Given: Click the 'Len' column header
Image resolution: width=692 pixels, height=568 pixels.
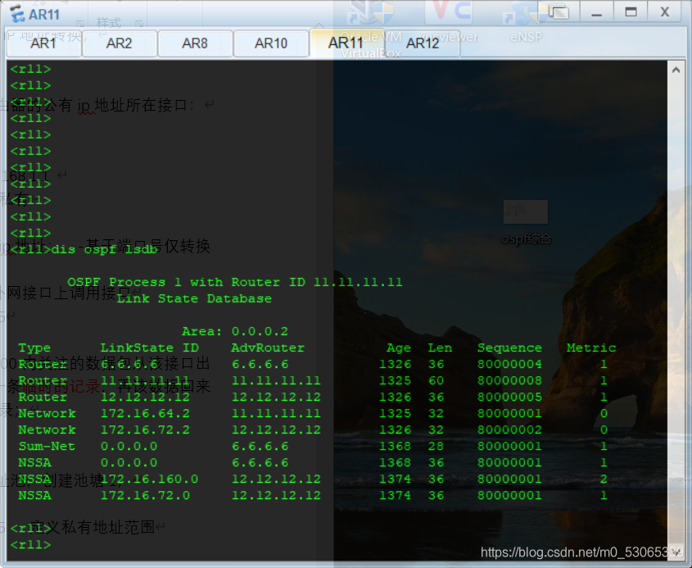Looking at the screenshot, I should point(440,348).
